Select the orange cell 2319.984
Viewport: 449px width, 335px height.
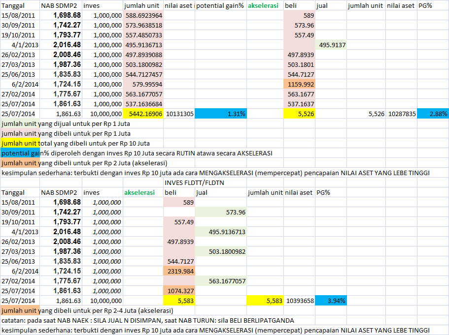tap(179, 271)
